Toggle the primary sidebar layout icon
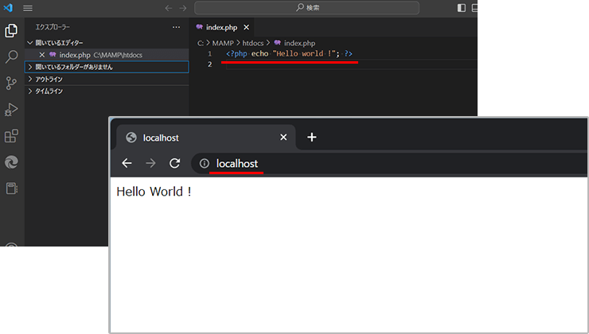This screenshot has height=334, width=589. pos(462,8)
